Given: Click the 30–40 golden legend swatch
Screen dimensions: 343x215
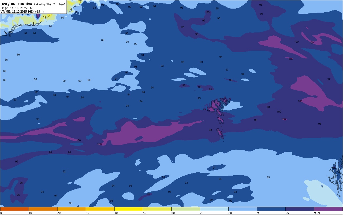Looking at the screenshot, I should [x=100, y=209].
